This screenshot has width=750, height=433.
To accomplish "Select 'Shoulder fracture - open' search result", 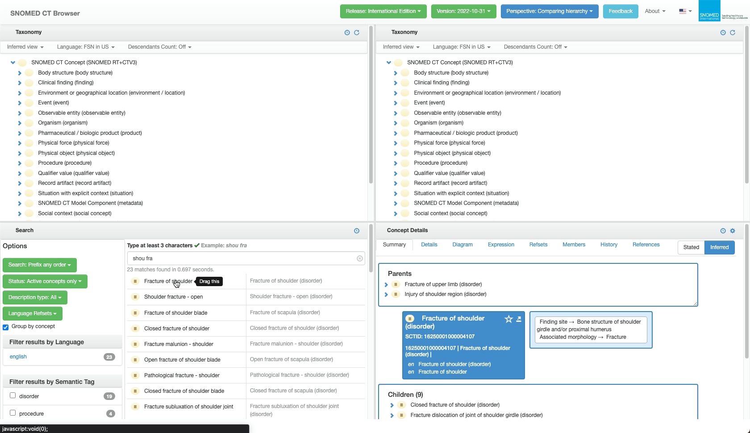I will click(173, 297).
